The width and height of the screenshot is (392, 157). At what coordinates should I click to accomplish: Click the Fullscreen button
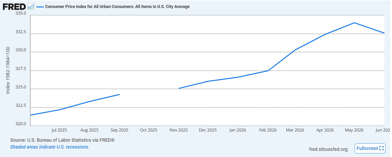pyautogui.click(x=370, y=148)
